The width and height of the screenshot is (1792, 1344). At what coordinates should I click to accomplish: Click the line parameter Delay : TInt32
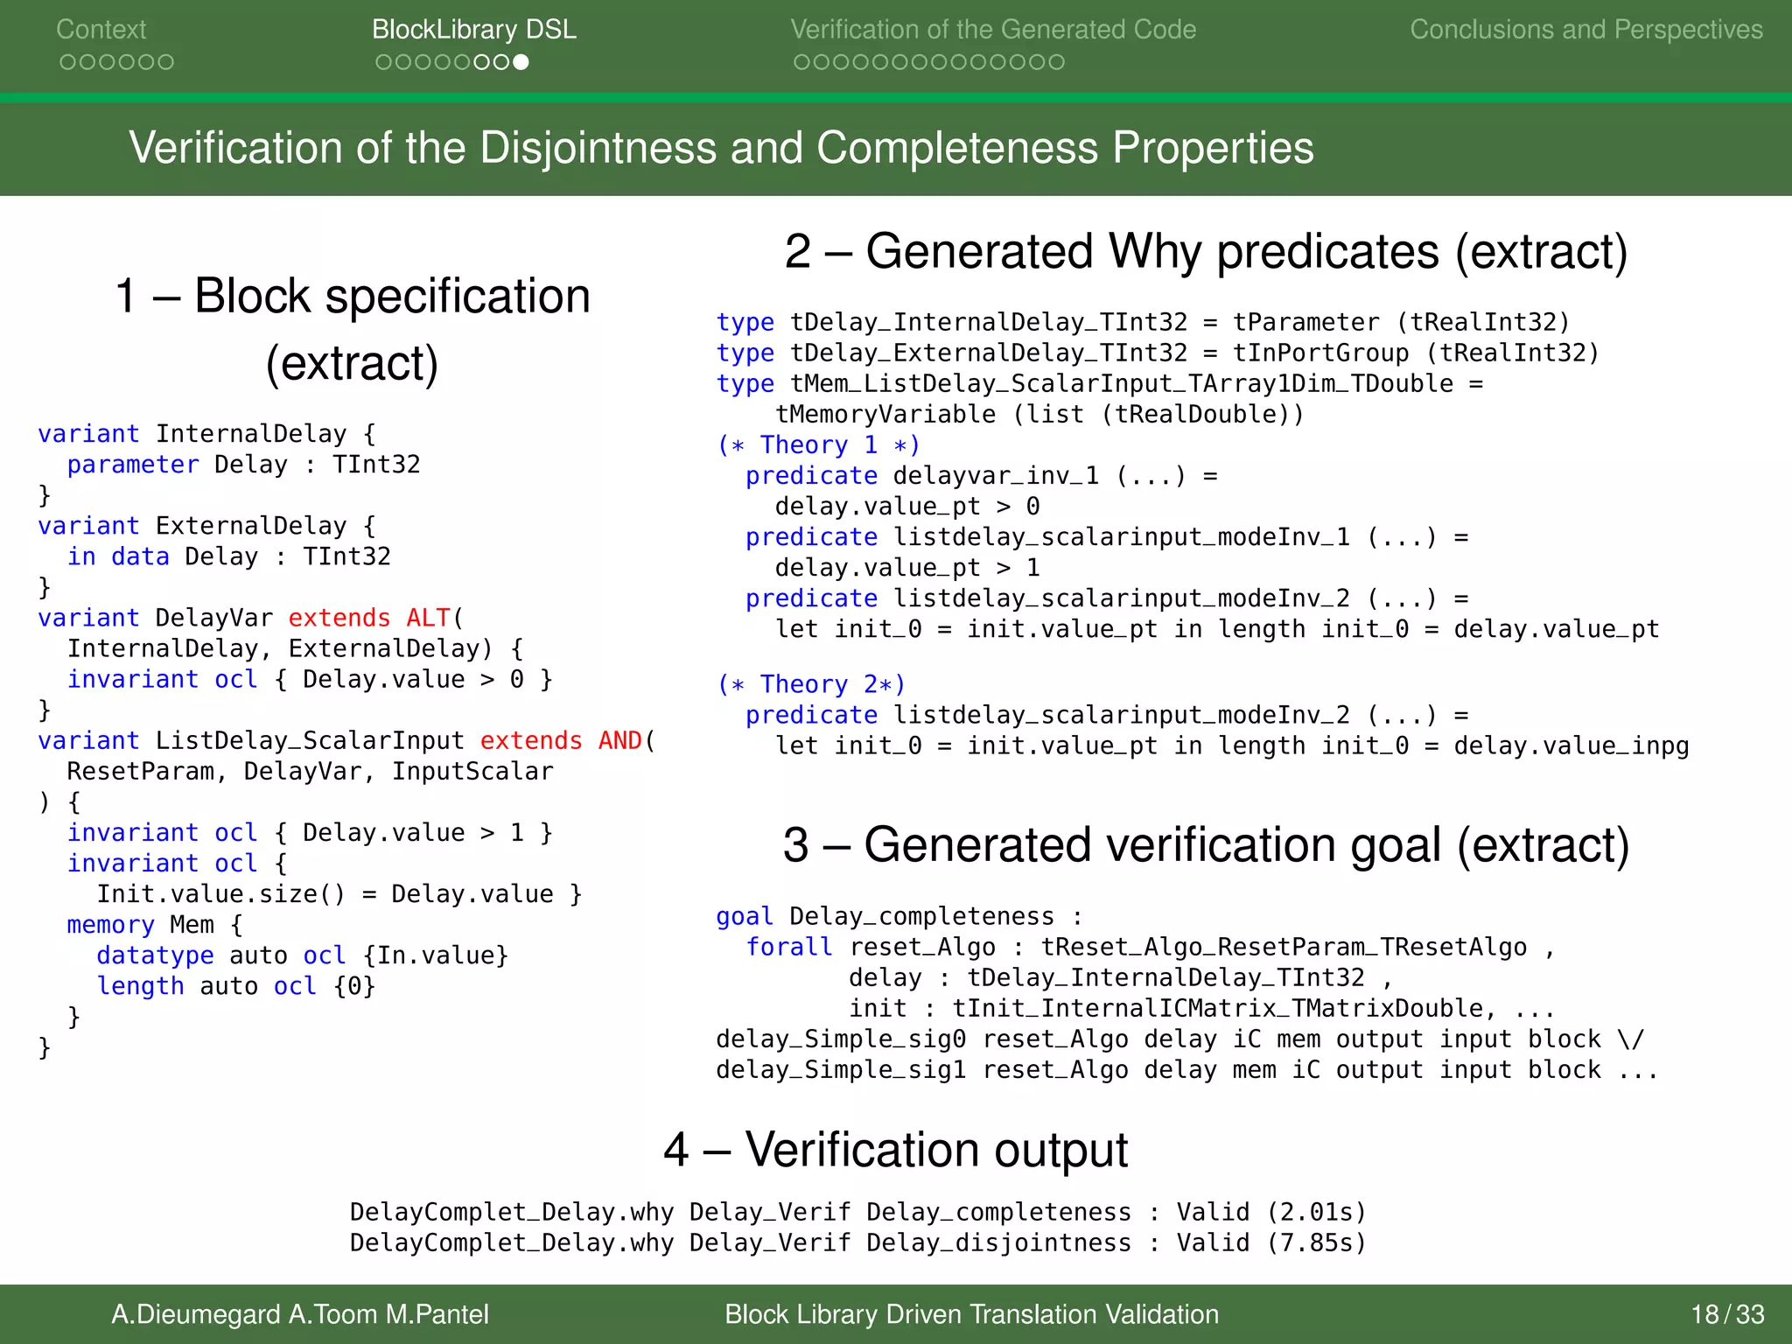coord(243,465)
